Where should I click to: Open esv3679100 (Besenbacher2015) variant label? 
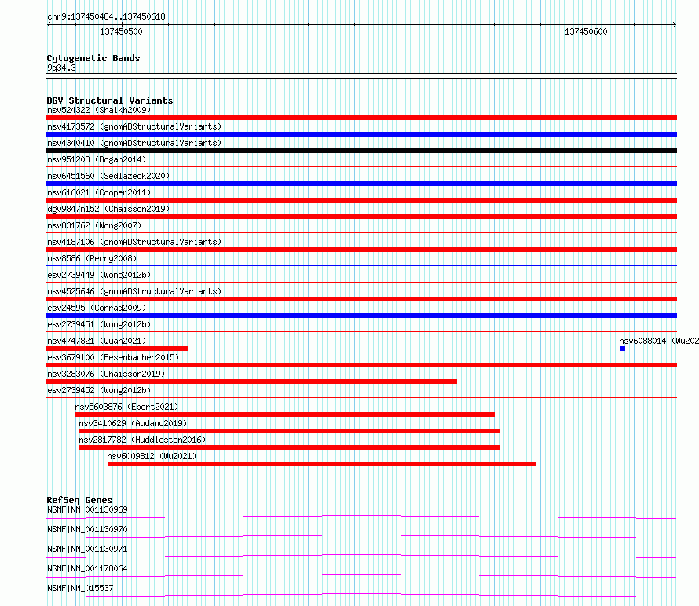(113, 357)
